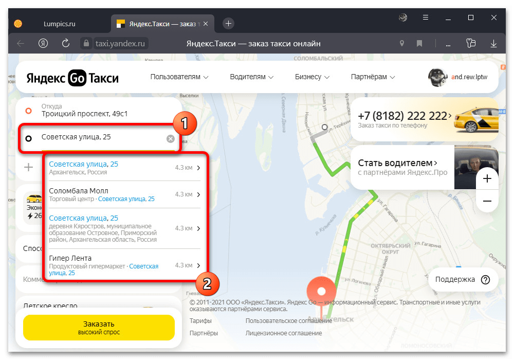Open the Поддержка support button

pos(463,279)
